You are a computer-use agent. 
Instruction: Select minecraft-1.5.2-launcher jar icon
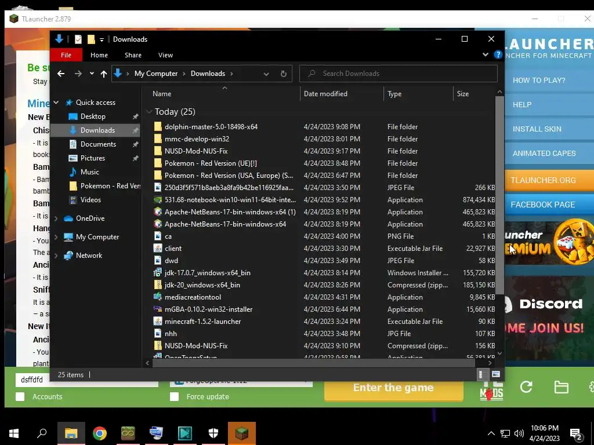pos(158,321)
